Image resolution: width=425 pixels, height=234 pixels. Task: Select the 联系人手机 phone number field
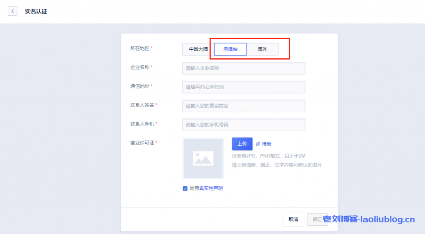point(244,125)
